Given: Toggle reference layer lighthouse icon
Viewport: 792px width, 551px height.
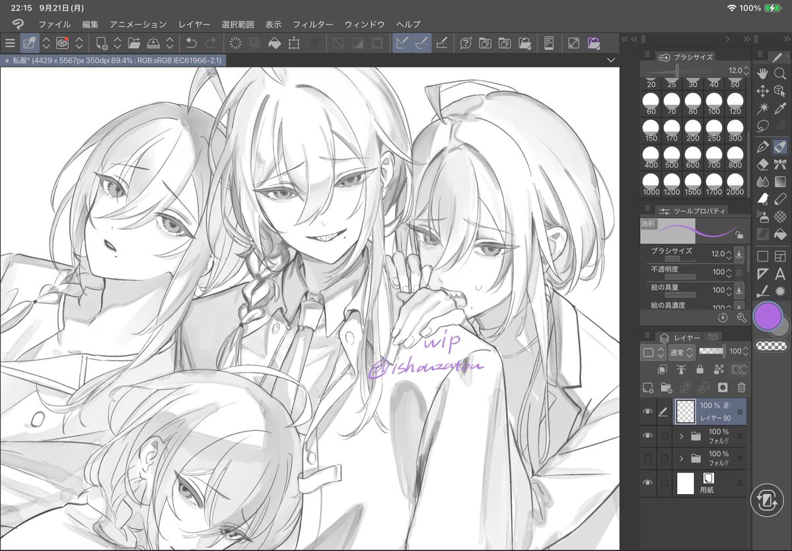Looking at the screenshot, I should pyautogui.click(x=681, y=370).
